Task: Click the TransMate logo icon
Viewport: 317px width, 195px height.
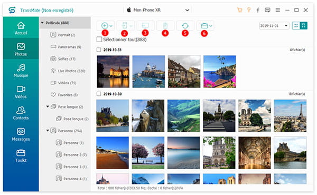Action: [x=12, y=10]
